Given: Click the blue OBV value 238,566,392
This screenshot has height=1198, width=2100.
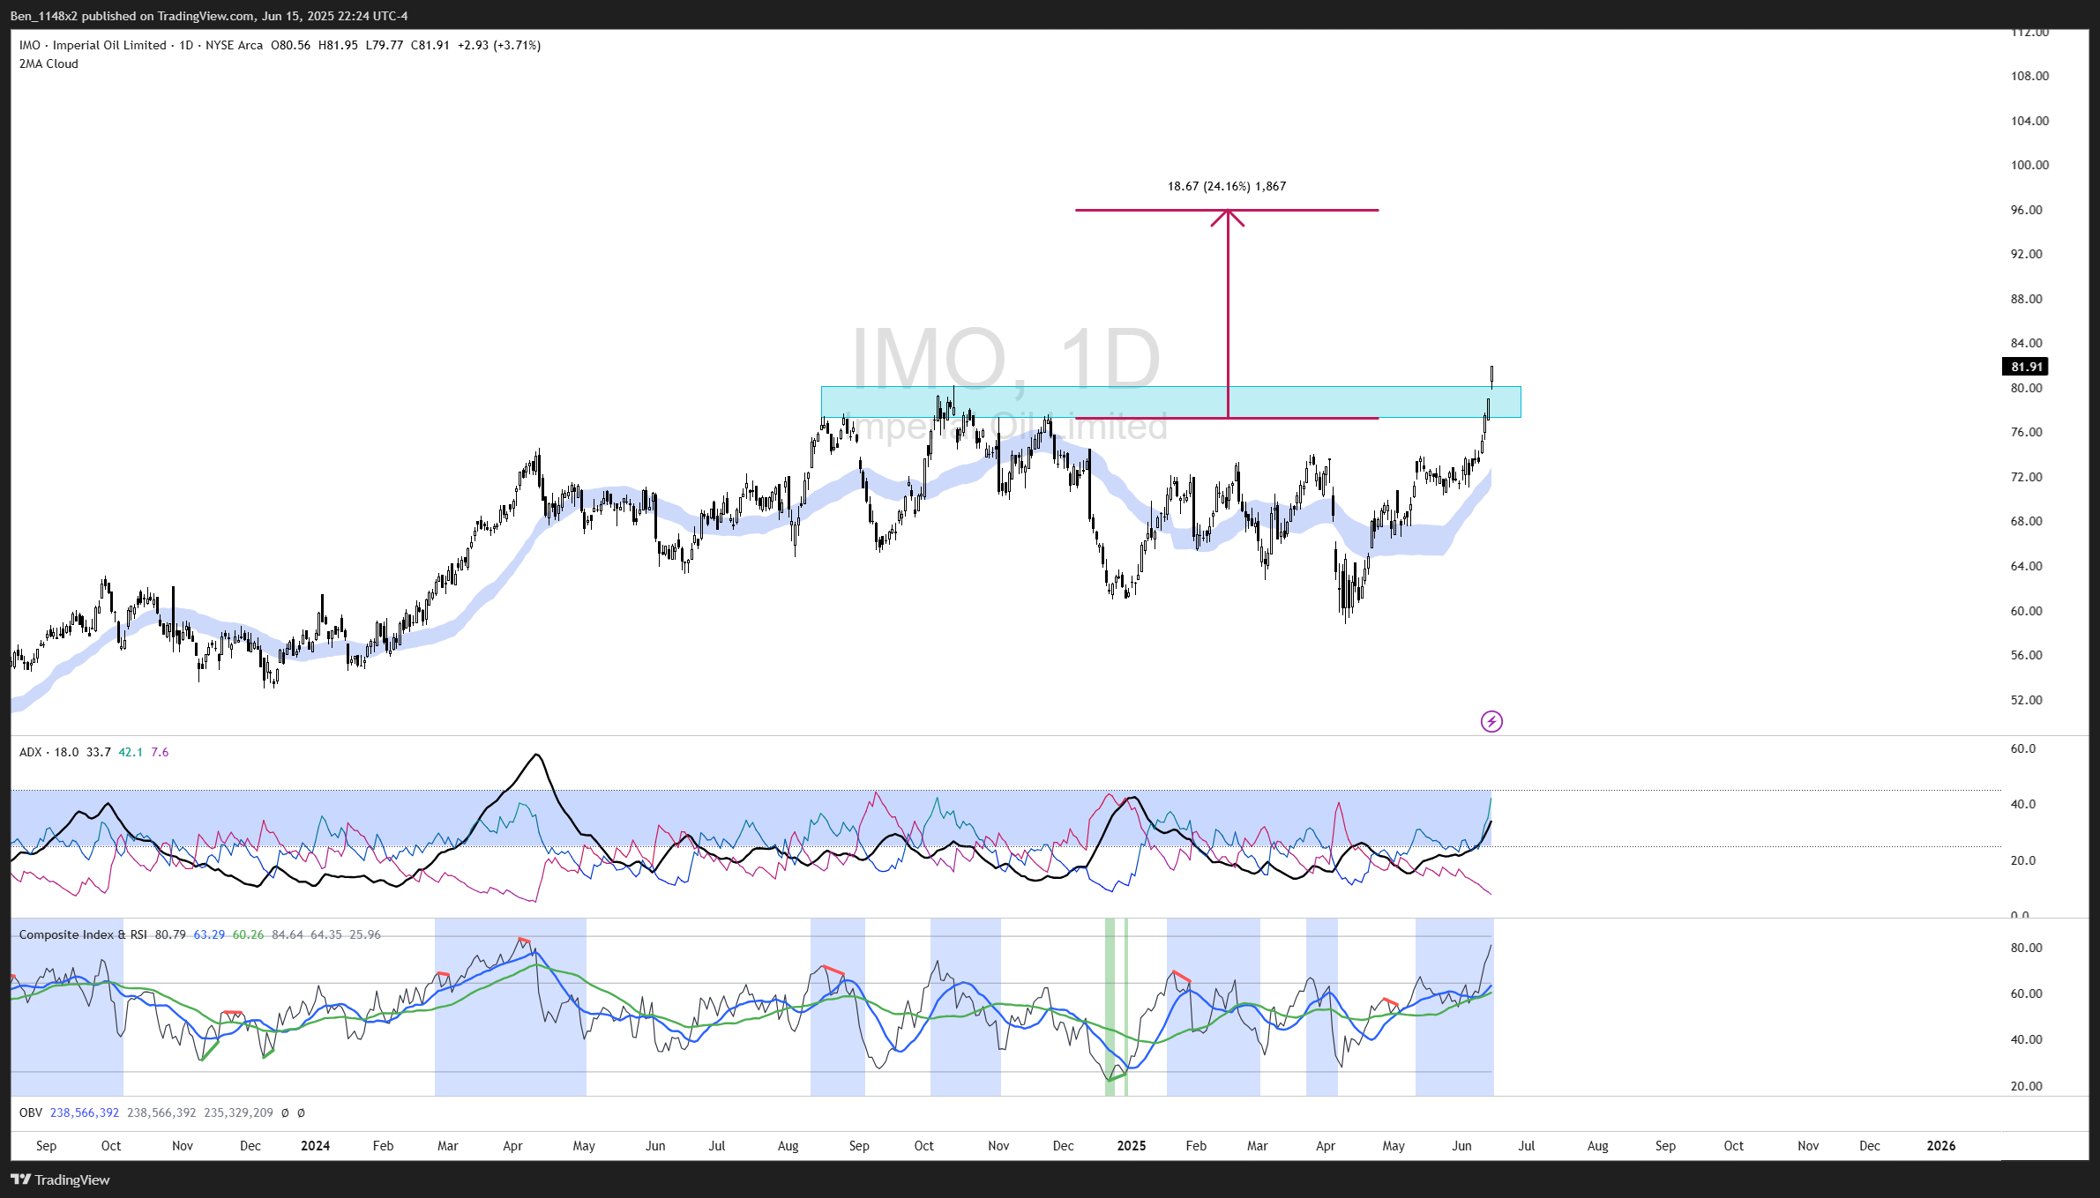Looking at the screenshot, I should pos(85,1112).
